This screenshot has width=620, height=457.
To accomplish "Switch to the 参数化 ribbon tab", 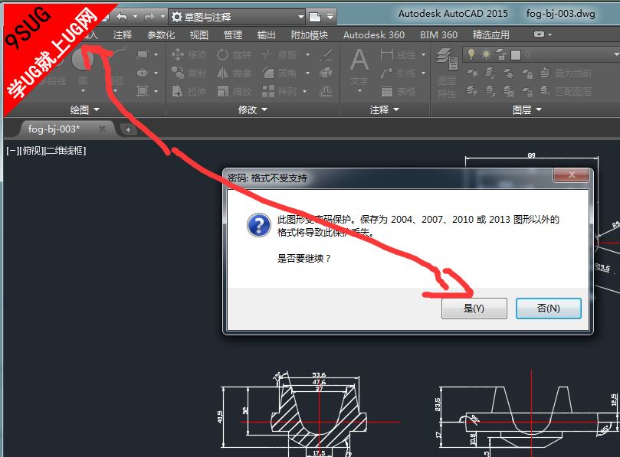I will [161, 35].
